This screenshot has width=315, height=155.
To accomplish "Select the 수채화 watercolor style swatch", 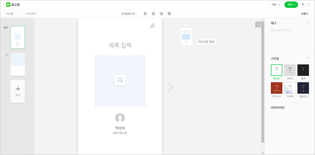I will [x=290, y=88].
